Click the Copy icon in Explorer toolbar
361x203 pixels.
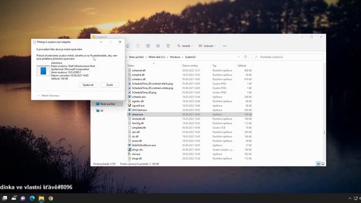128,46
